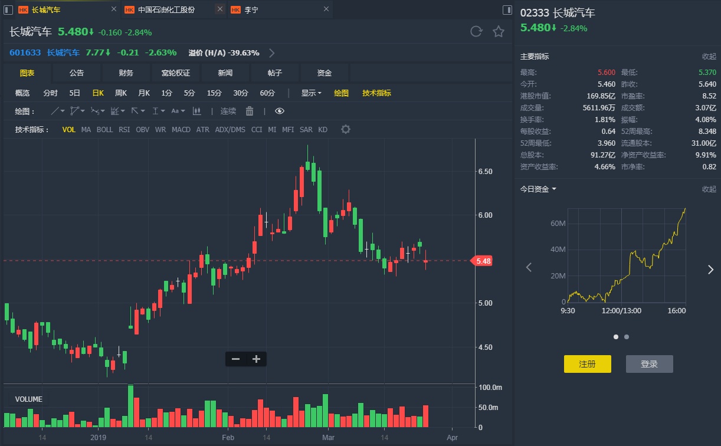Click the 登录 button
This screenshot has width=721, height=446.
[x=649, y=364]
